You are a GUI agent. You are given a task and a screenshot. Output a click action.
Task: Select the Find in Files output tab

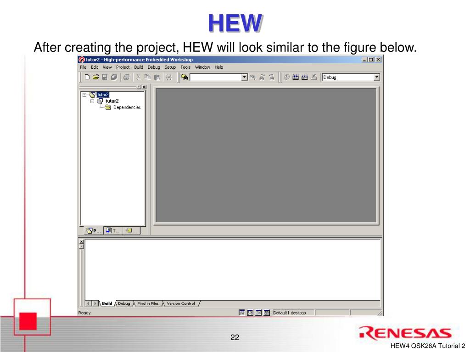point(148,303)
